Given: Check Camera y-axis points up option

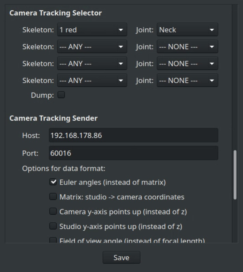Looking at the screenshot, I should (53, 212).
